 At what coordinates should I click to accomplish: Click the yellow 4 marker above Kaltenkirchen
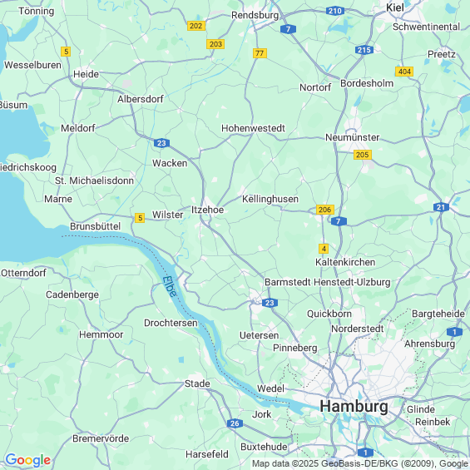point(324,249)
